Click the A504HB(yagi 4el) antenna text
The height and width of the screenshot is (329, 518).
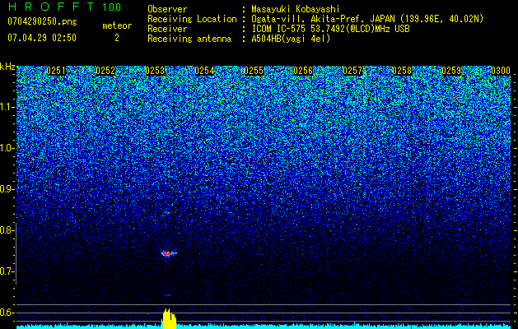point(291,39)
